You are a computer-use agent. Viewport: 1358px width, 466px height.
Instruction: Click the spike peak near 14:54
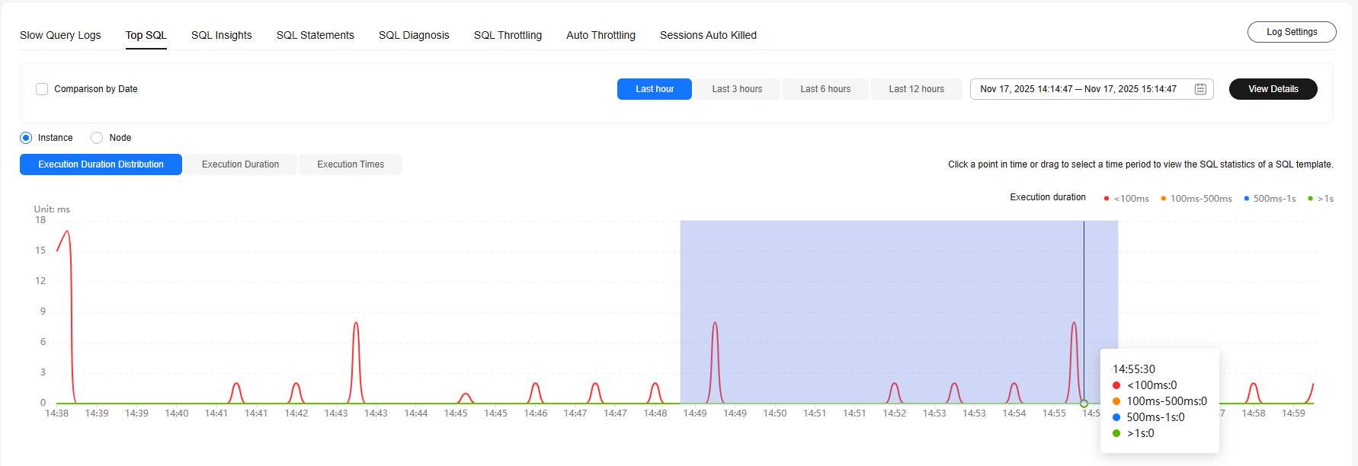[x=1014, y=384]
